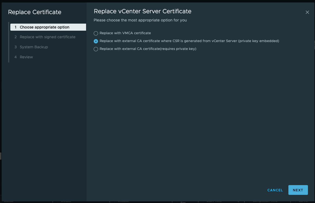315x203 pixels.
Task: Navigate to step 4 Review
Action: [x=26, y=57]
